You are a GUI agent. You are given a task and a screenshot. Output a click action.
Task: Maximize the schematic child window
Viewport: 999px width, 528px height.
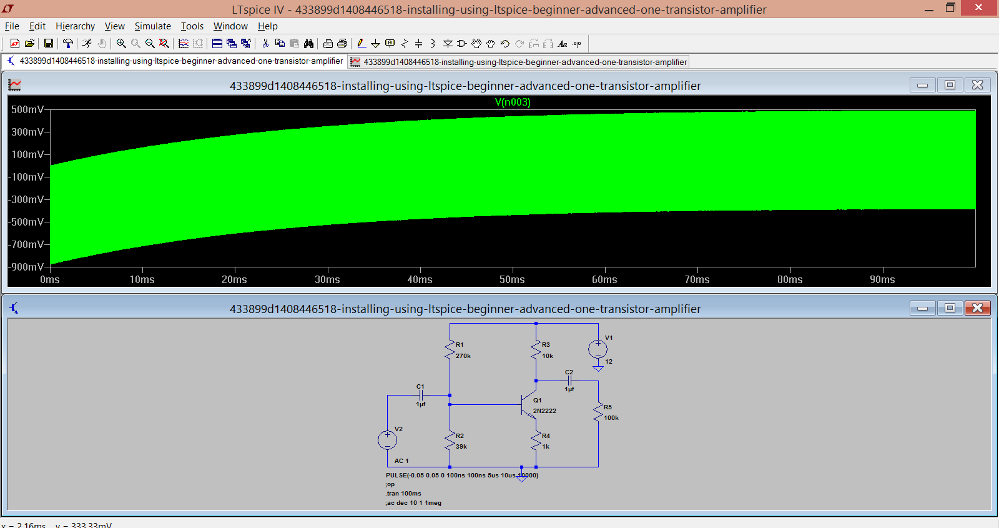[950, 307]
